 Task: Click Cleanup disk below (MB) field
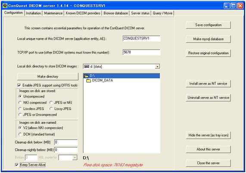tap(66, 142)
